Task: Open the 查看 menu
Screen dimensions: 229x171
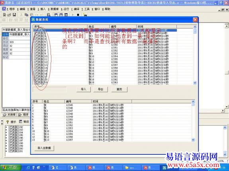Action: coord(31,9)
